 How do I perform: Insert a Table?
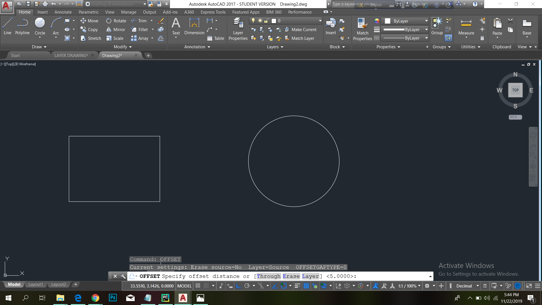point(215,38)
